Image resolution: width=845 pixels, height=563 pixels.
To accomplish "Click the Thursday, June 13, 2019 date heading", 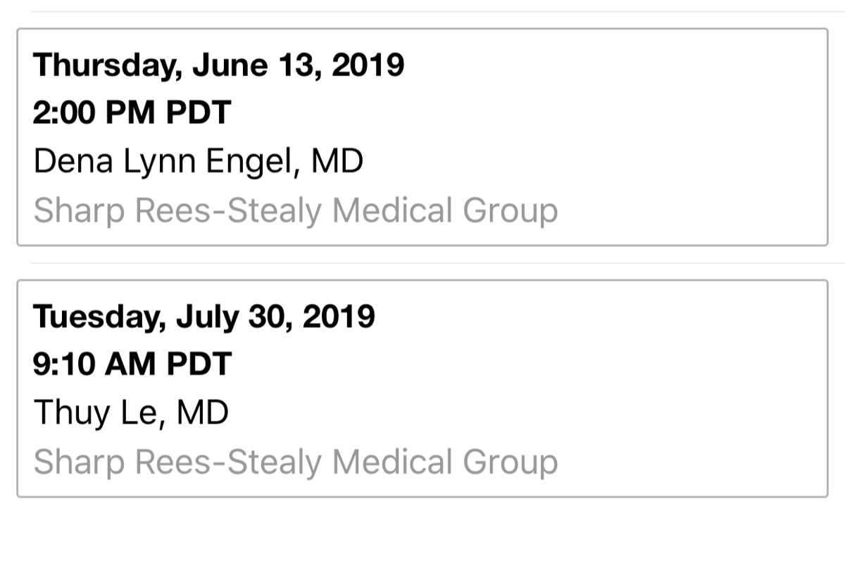I will coord(219,66).
